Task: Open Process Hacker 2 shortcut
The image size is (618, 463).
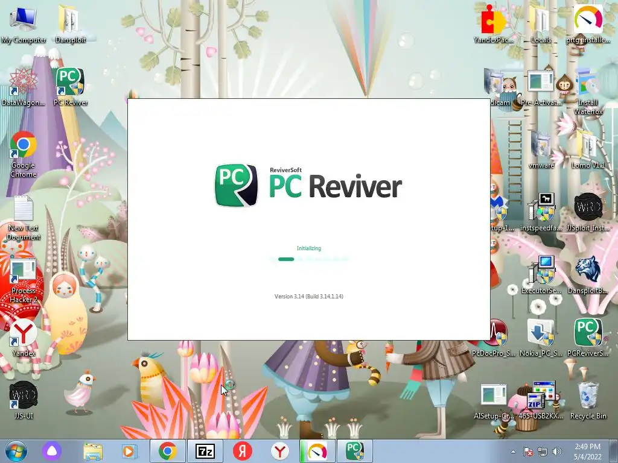Action: click(x=24, y=281)
